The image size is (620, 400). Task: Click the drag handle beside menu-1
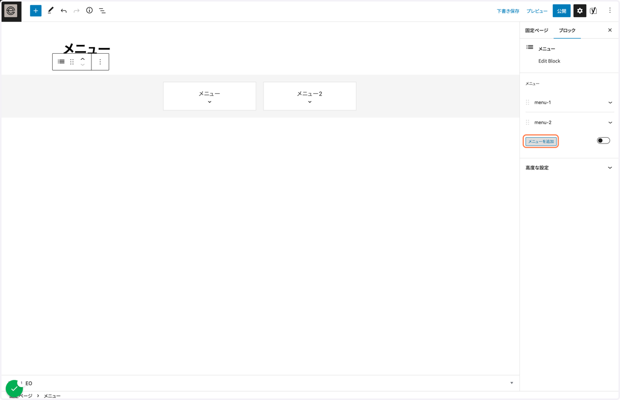point(528,102)
